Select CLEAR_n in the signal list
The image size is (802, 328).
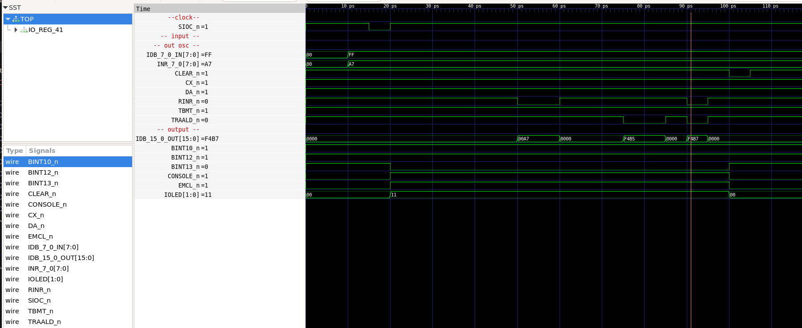tap(68, 194)
